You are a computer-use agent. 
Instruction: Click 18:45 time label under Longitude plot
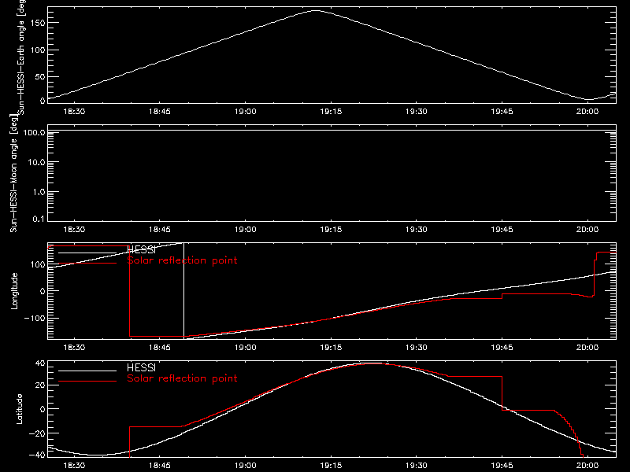click(x=160, y=347)
